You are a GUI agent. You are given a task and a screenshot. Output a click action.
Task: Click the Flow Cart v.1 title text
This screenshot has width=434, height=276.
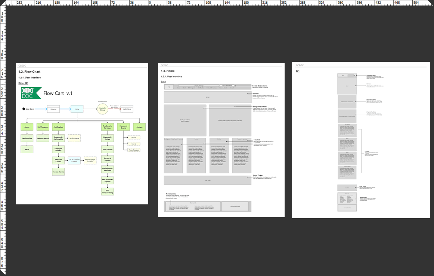pos(58,93)
